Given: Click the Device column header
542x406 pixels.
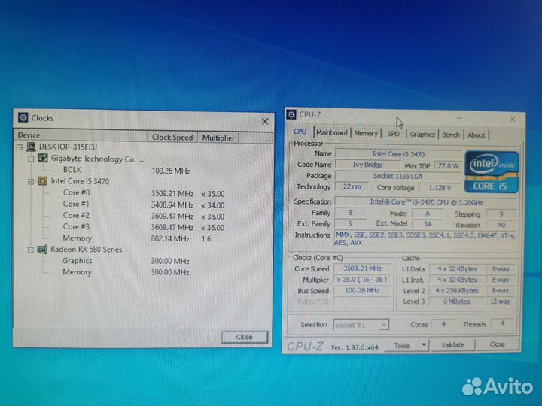Looking at the screenshot, I should (81, 135).
